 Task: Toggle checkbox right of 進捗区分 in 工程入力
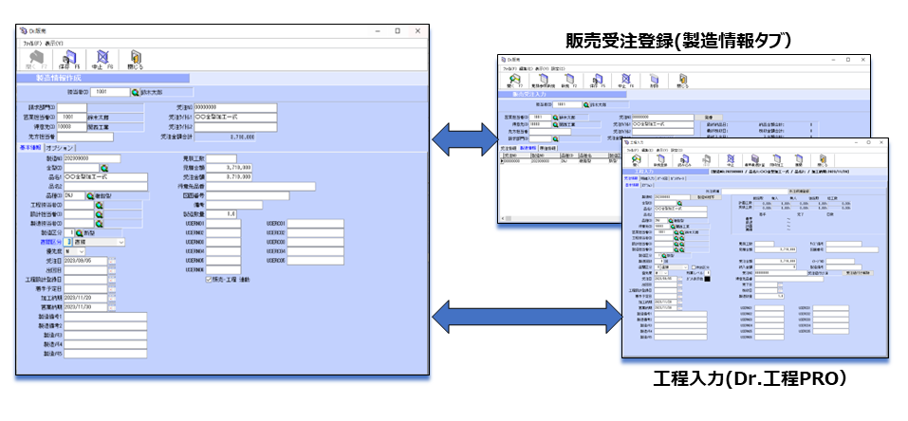click(x=694, y=267)
